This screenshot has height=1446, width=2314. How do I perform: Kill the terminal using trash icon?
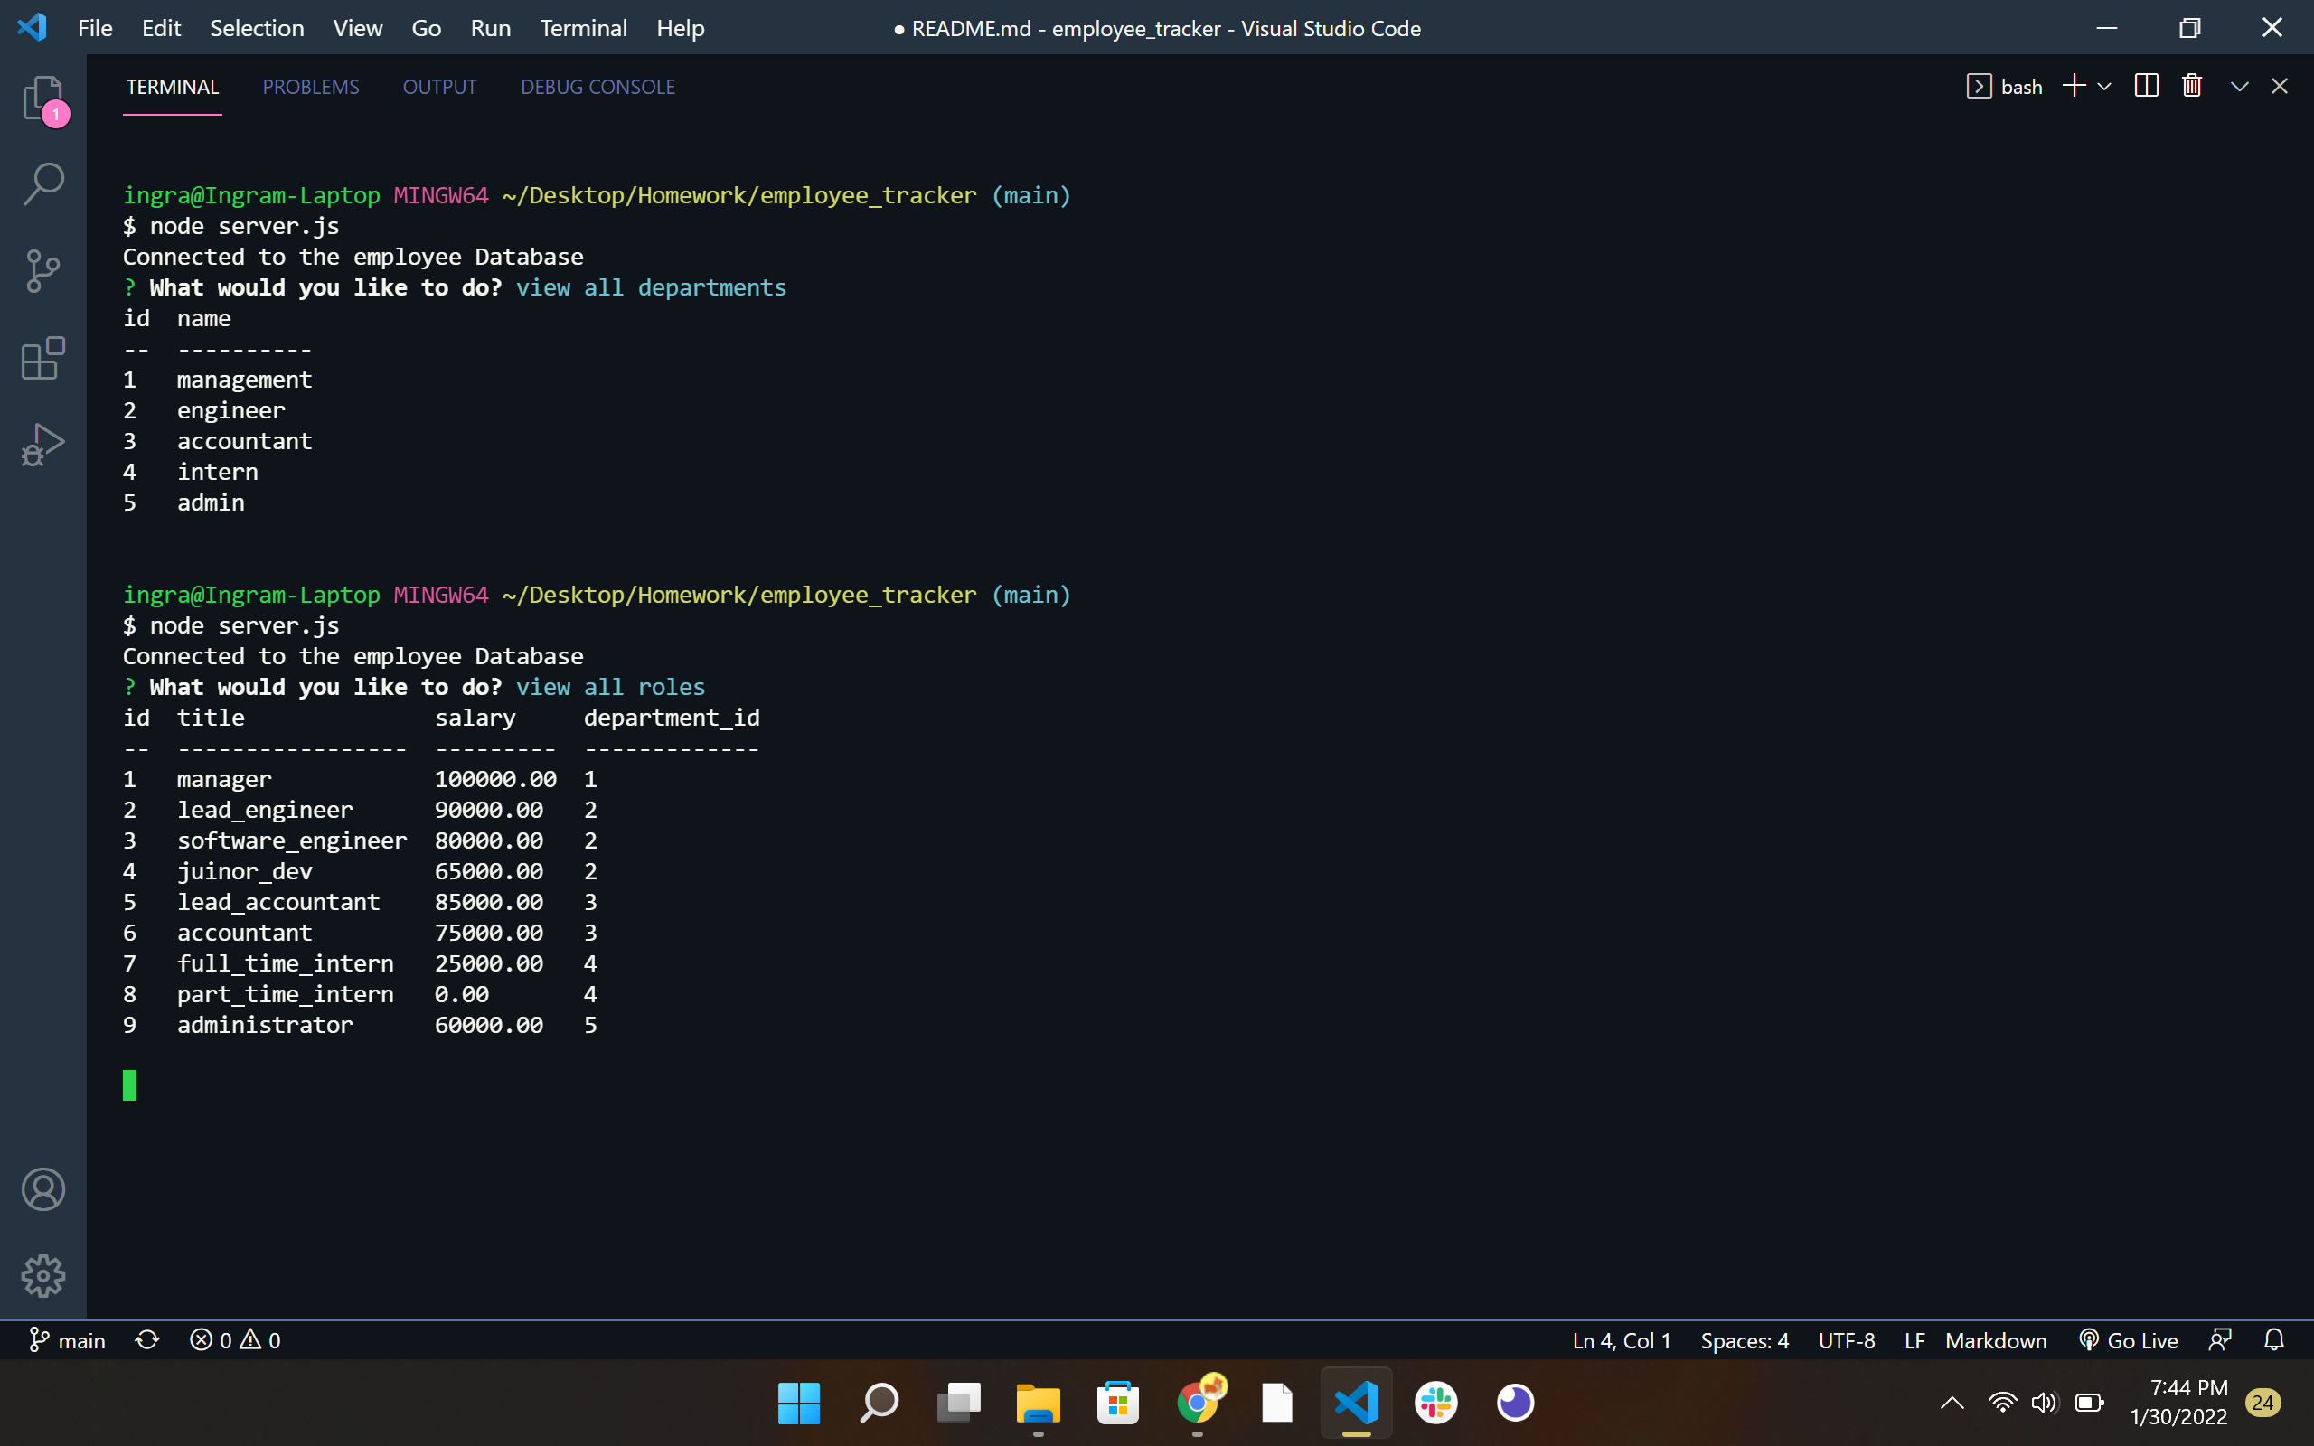2191,85
